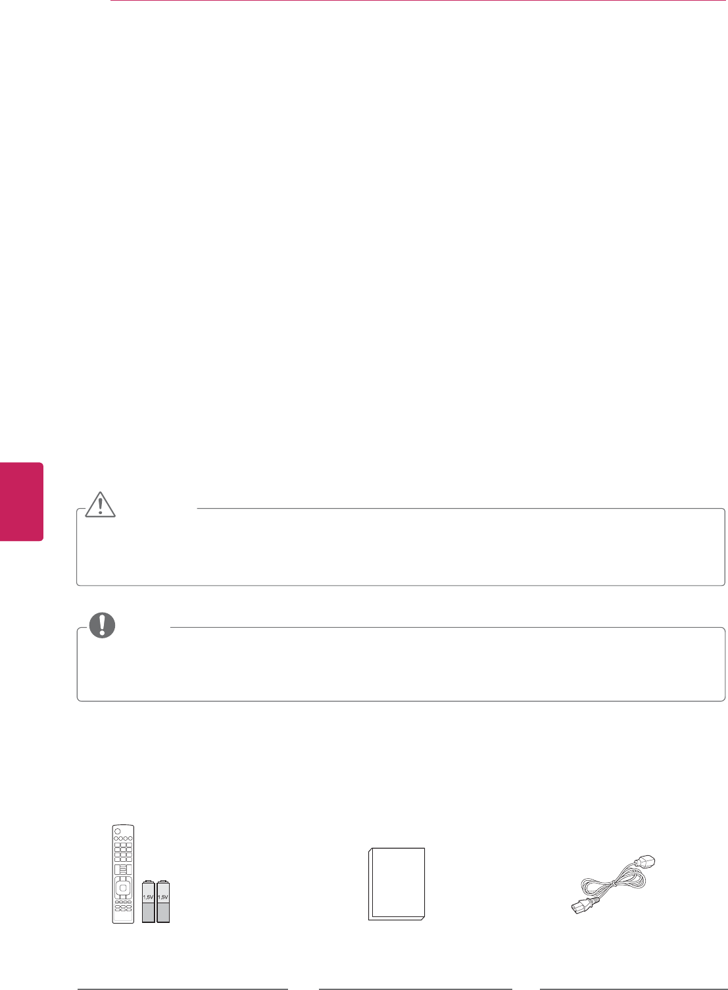Image resolution: width=728 pixels, height=990 pixels.
Task: Click the round exclamation note icon
Action: coord(103,625)
